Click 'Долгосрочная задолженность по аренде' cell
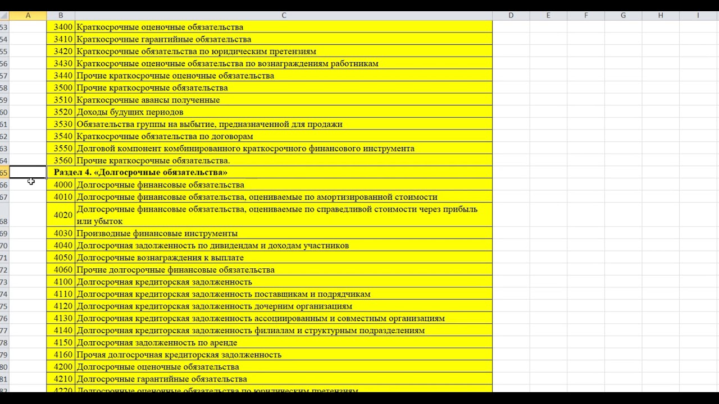The image size is (719, 404). point(284,342)
